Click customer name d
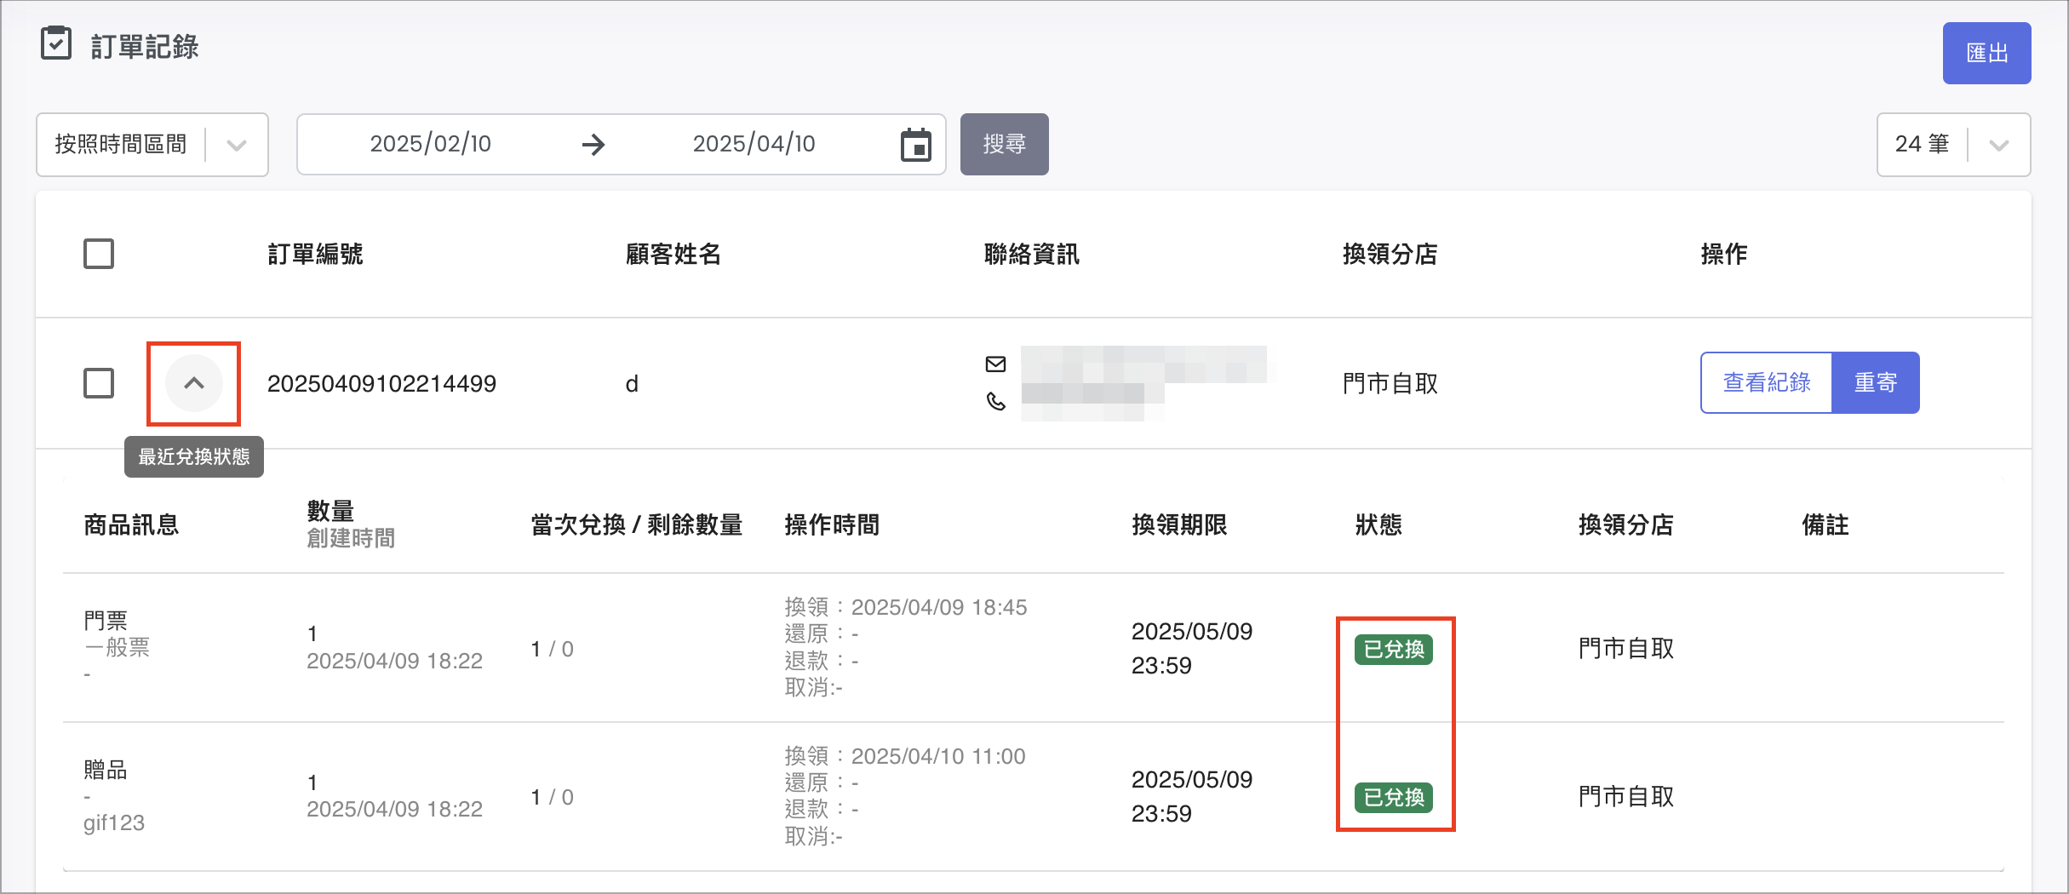Viewport: 2069px width, 894px height. [x=632, y=384]
